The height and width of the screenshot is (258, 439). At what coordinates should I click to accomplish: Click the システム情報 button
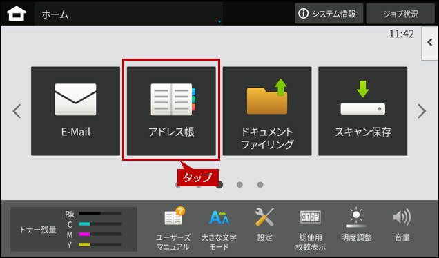point(329,14)
